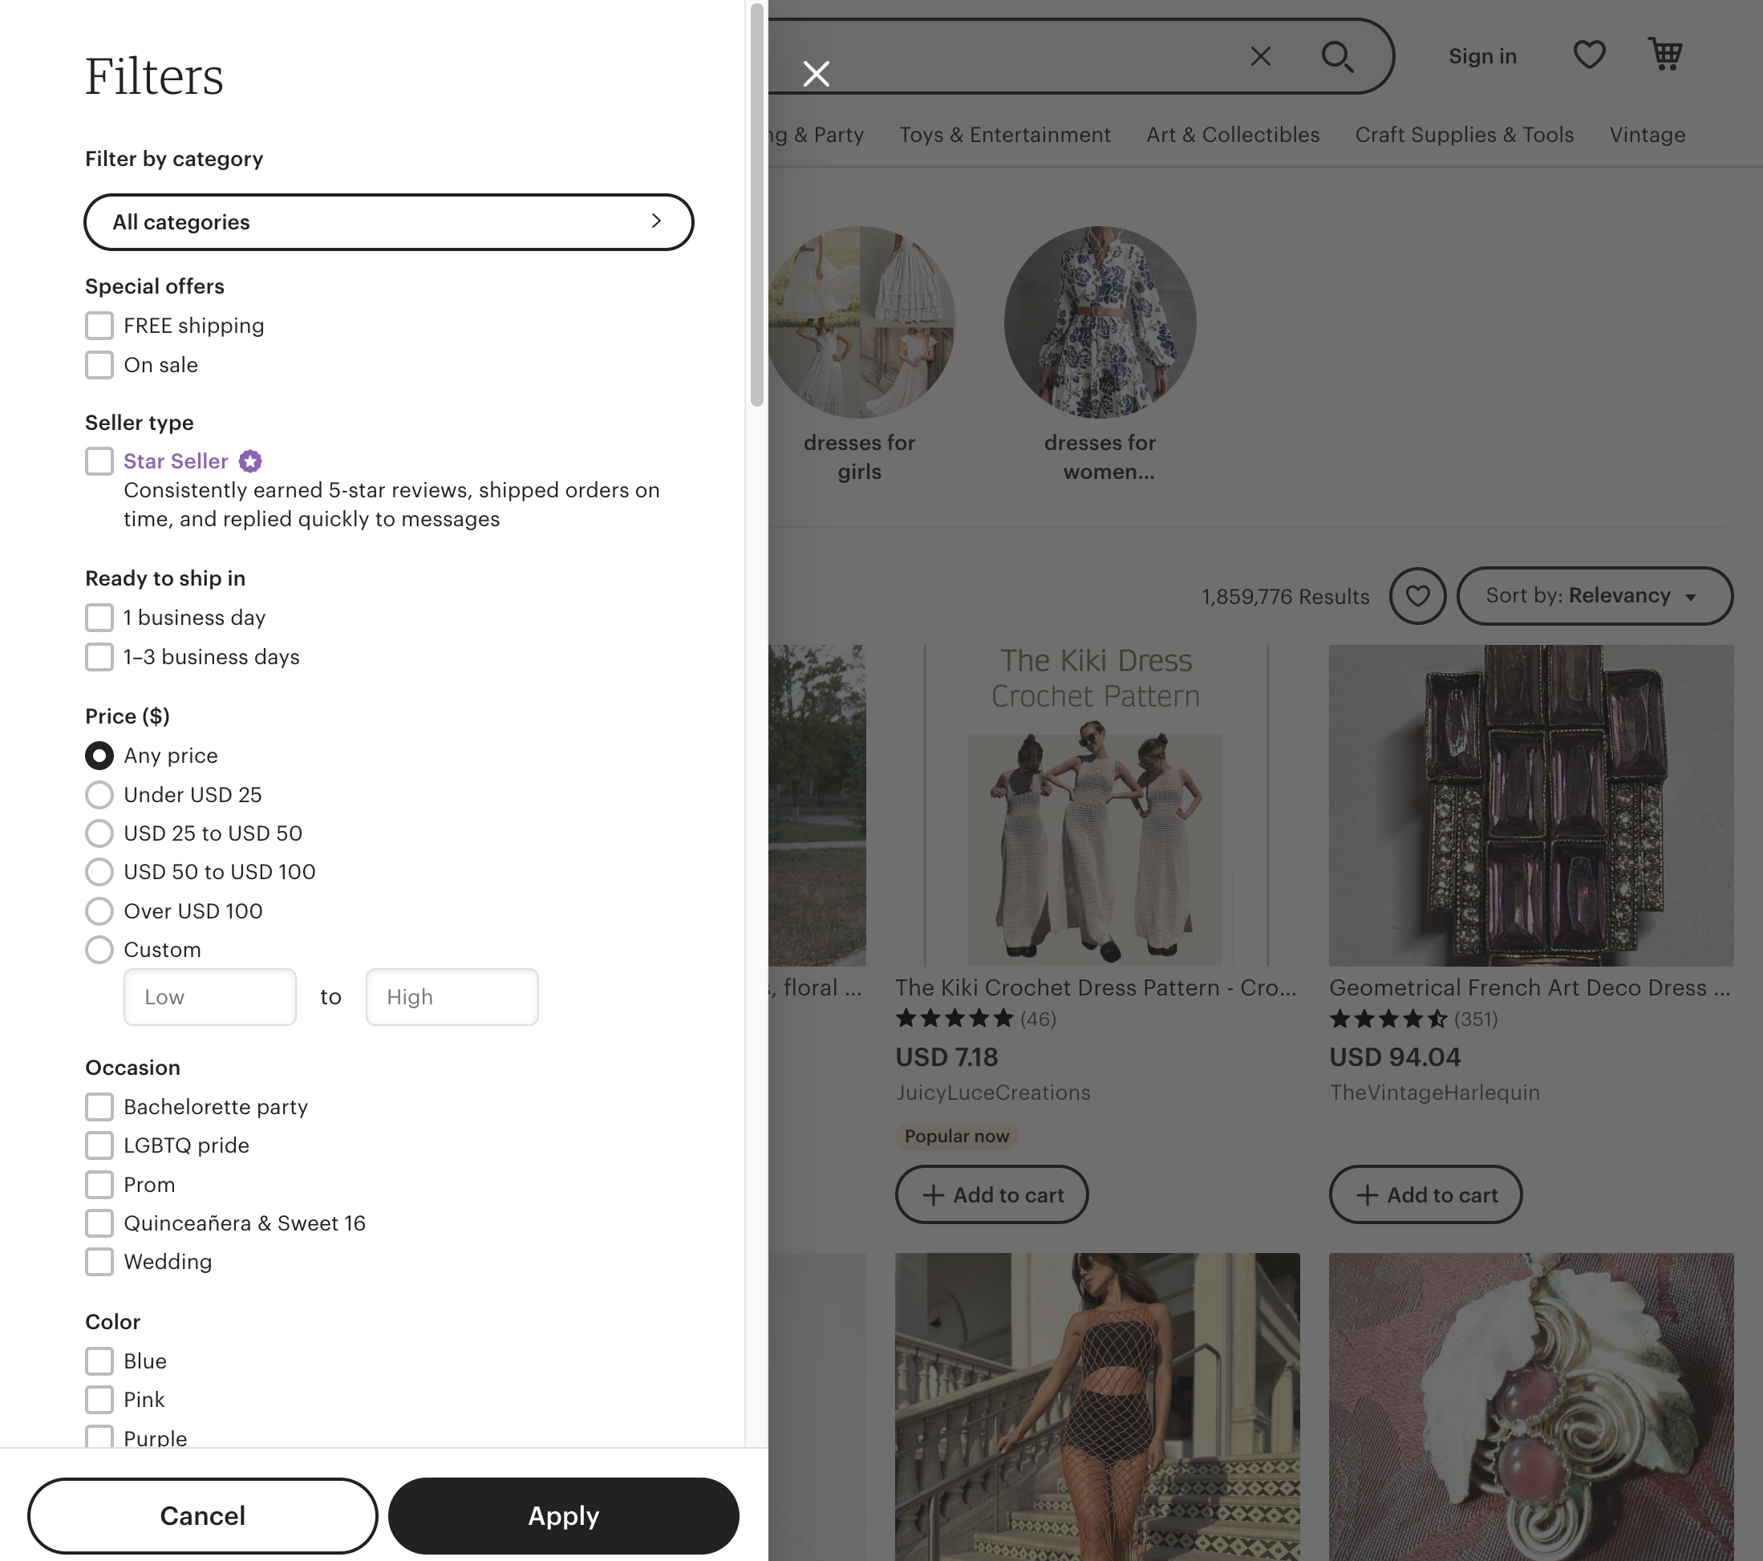Open the TheVintageHarlequin shop link
This screenshot has height=1561, width=1763.
1434,1093
